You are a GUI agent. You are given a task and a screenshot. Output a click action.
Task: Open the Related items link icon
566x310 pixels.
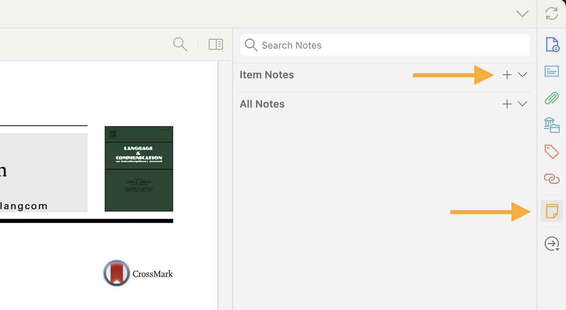pyautogui.click(x=552, y=179)
